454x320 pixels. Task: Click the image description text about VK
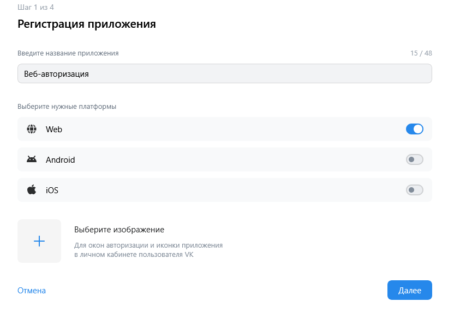(148, 250)
